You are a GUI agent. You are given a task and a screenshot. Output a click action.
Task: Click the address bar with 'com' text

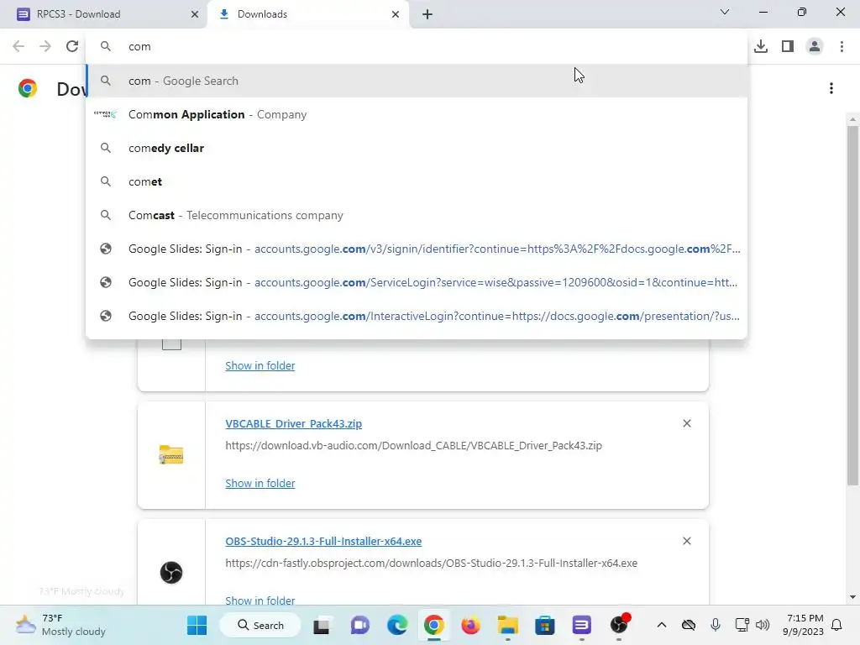pyautogui.click(x=417, y=47)
